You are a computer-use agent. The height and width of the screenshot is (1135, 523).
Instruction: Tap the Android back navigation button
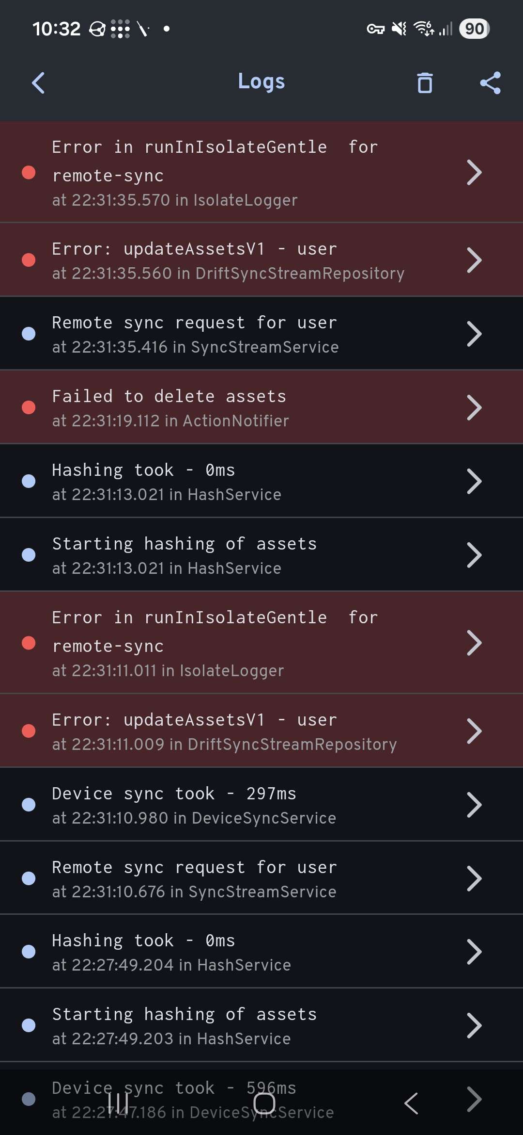[x=411, y=1104]
